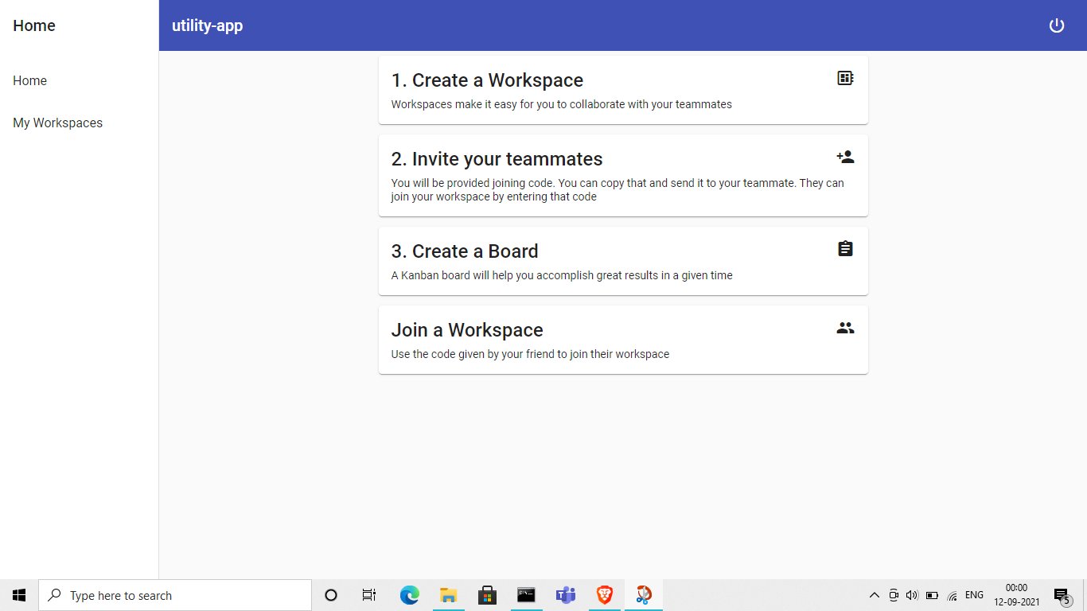Navigate to My Workspaces in the sidebar
This screenshot has width=1087, height=611.
coord(57,123)
